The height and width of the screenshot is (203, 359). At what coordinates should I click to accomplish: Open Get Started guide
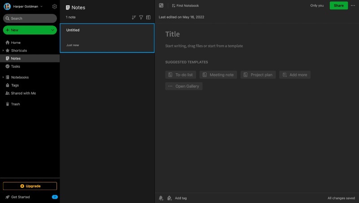point(20,197)
